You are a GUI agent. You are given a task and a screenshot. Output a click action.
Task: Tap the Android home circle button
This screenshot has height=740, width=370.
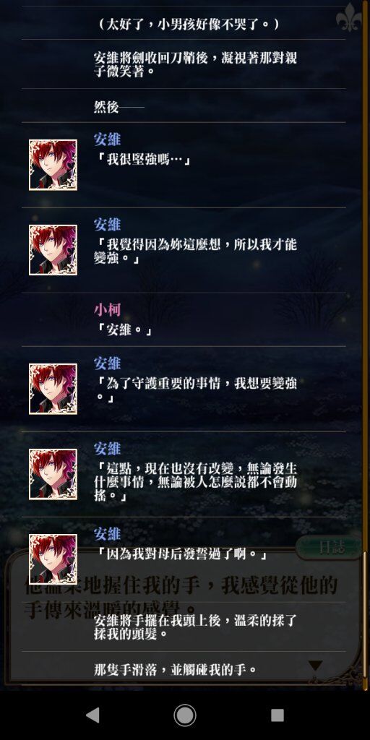coord(185,715)
